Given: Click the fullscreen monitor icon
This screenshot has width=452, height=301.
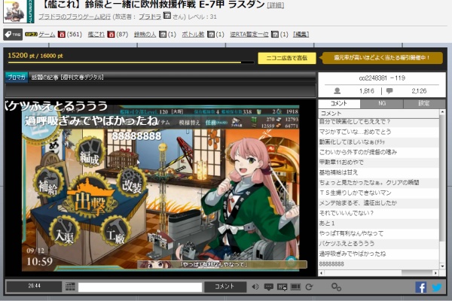Looking at the screenshot, I should coord(295,287).
